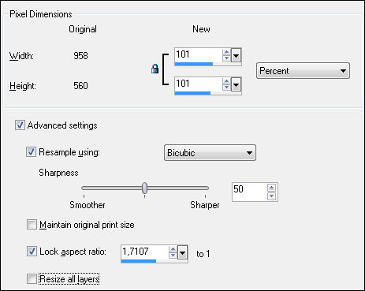The width and height of the screenshot is (365, 291).
Task: Click the new Width input field
Action: click(x=199, y=55)
